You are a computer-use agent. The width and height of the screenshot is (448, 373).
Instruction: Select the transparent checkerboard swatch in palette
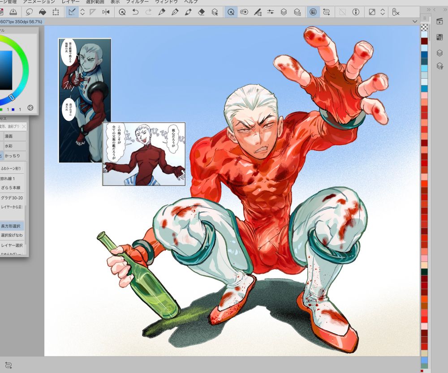coord(424,27)
